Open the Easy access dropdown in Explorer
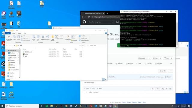The height and width of the screenshot is (108, 192). (x=60, y=38)
